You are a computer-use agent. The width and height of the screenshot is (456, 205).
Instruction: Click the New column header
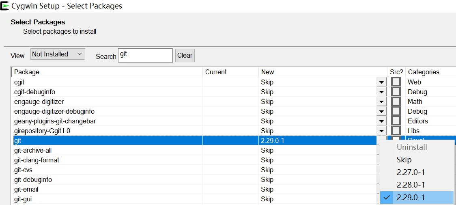(323, 72)
